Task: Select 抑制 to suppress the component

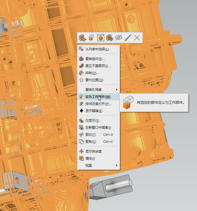Action: pyautogui.click(x=92, y=73)
